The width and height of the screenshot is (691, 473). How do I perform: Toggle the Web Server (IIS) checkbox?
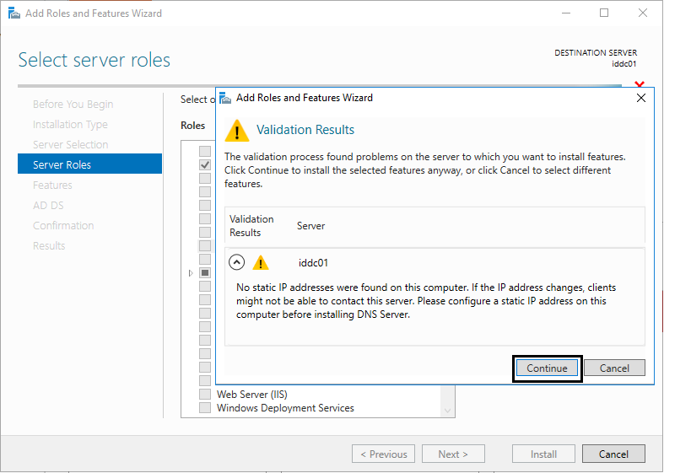point(205,394)
